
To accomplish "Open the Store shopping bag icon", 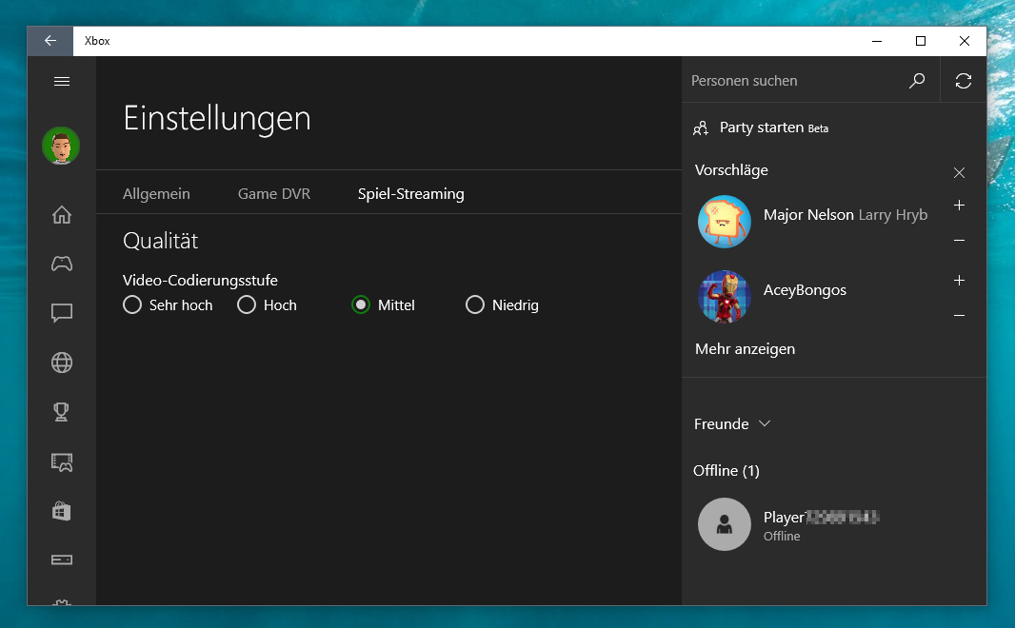I will tap(62, 511).
